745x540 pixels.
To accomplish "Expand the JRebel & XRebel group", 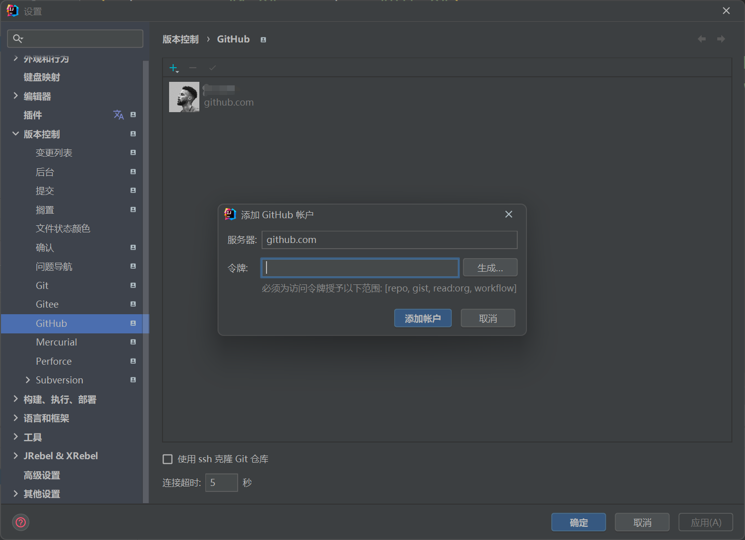I will click(x=16, y=456).
